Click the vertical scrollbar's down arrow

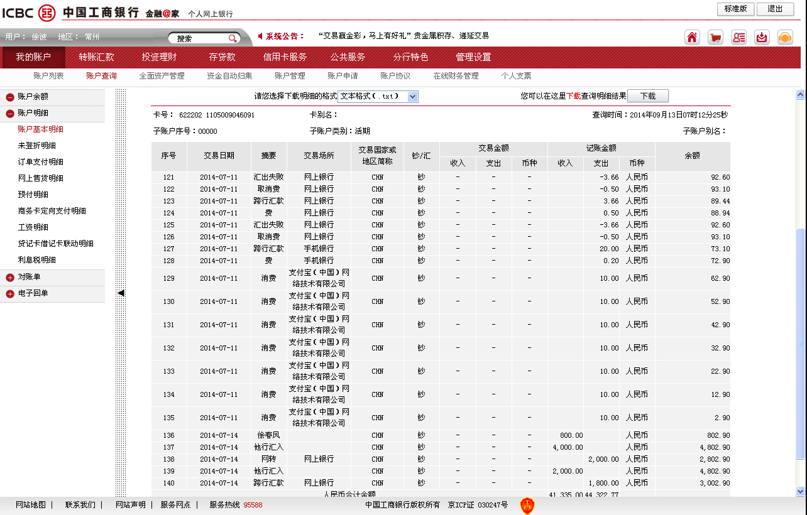pyautogui.click(x=800, y=491)
